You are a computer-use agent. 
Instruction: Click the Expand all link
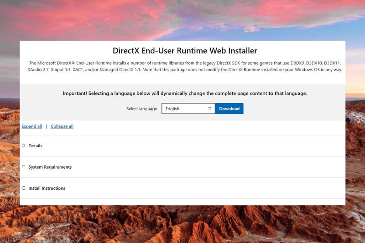[31, 126]
